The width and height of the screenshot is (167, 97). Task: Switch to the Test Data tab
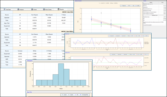click(7, 9)
